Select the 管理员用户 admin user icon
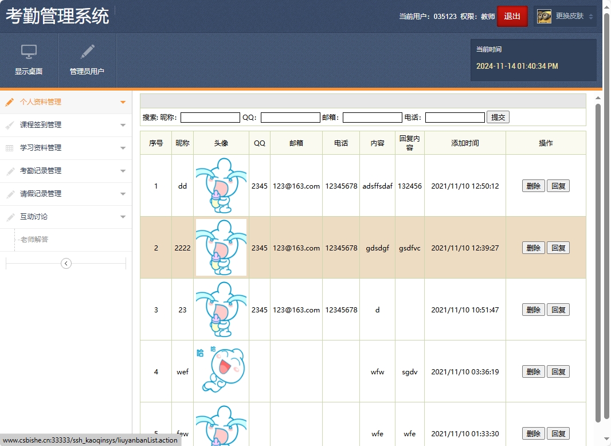The image size is (611, 446). coord(87,59)
